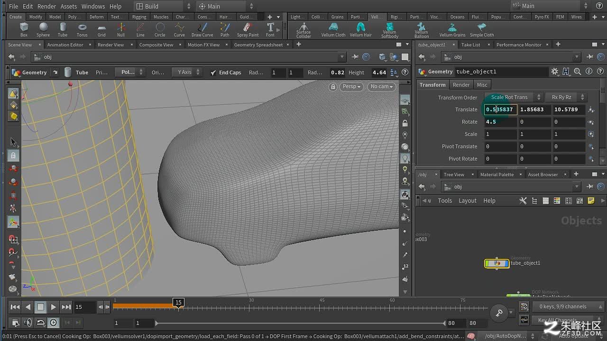Toggle real-time playback clock
This screenshot has width=607, height=341.
(54, 323)
